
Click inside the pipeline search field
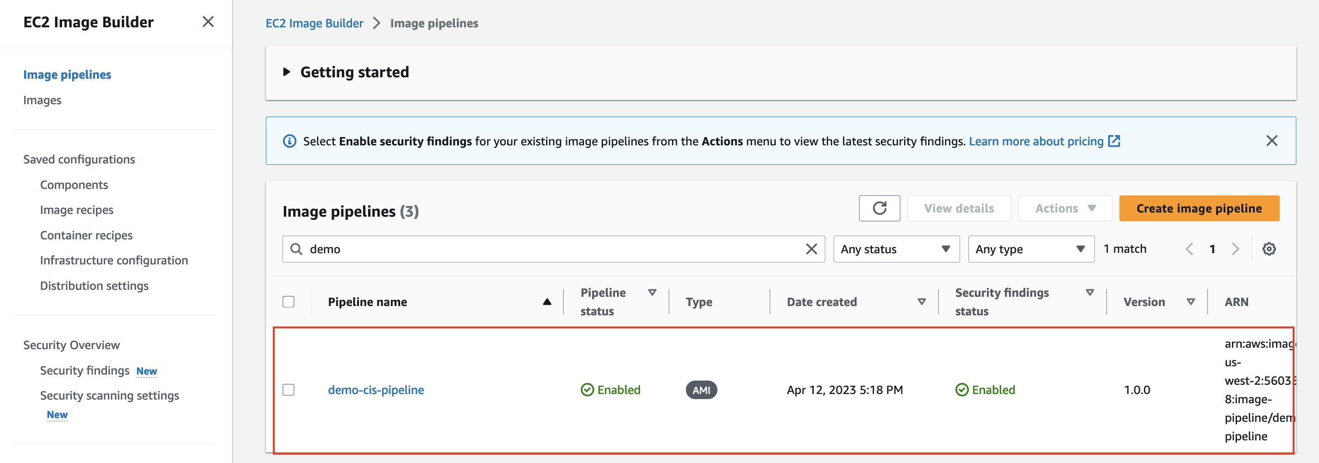pyautogui.click(x=512, y=249)
